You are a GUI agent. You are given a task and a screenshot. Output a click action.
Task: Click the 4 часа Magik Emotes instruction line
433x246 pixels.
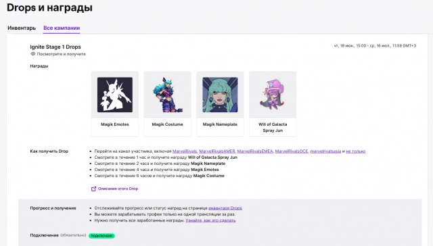(156, 170)
